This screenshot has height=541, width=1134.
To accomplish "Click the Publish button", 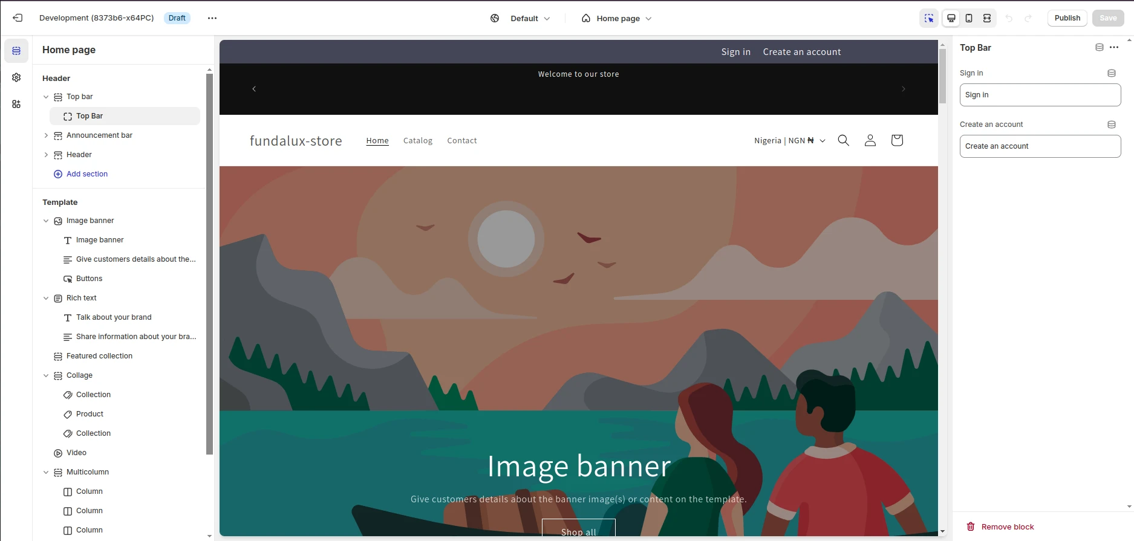I will pos(1067,18).
